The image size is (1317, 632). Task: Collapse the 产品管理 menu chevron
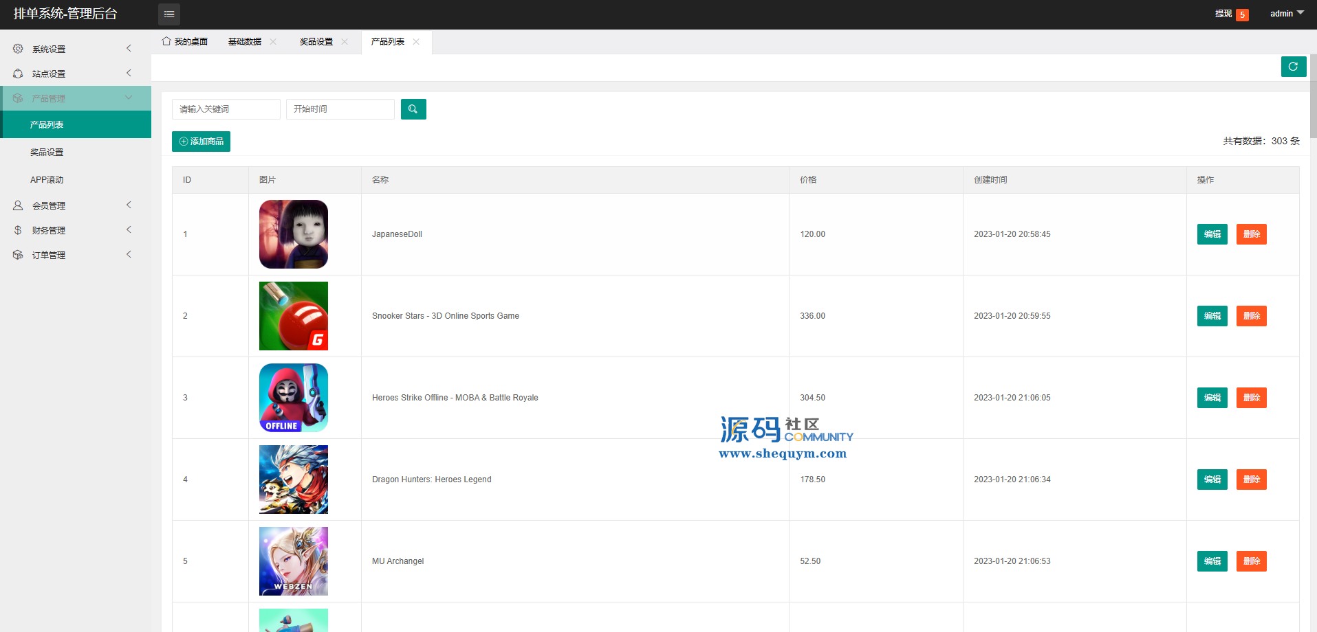[x=129, y=98]
